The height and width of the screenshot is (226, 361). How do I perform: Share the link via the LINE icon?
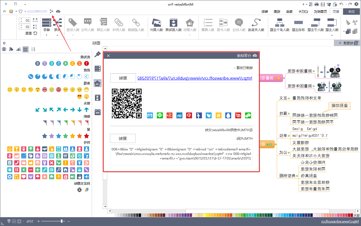coord(160,115)
